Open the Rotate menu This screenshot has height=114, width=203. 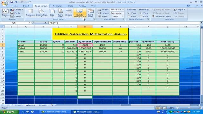[180, 16]
